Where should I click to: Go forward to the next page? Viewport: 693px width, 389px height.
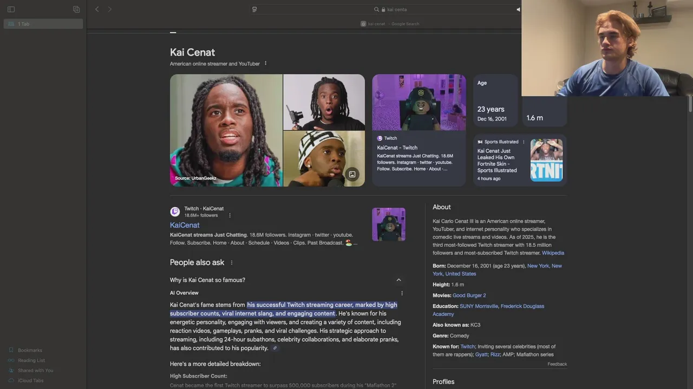tap(109, 9)
